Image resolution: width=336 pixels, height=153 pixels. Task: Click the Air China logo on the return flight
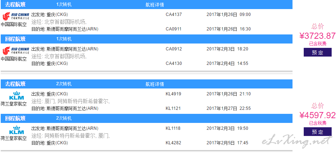[x=16, y=50]
